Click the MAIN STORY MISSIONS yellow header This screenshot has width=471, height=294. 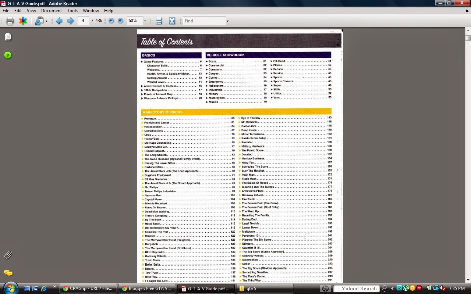click(236, 112)
